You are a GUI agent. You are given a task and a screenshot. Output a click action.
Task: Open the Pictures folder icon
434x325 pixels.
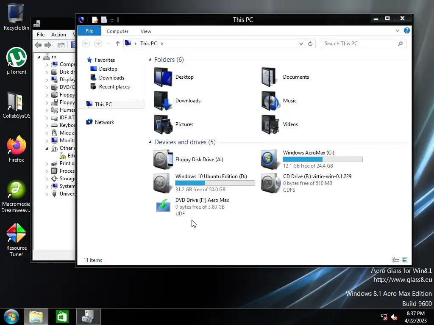(x=163, y=124)
